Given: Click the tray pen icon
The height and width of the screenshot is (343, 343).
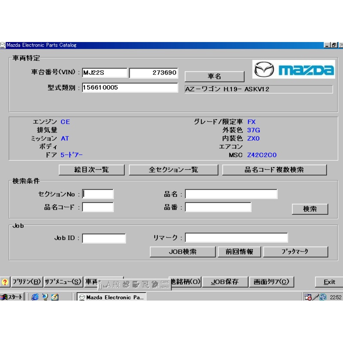Looking at the screenshot, I should tap(316, 297).
